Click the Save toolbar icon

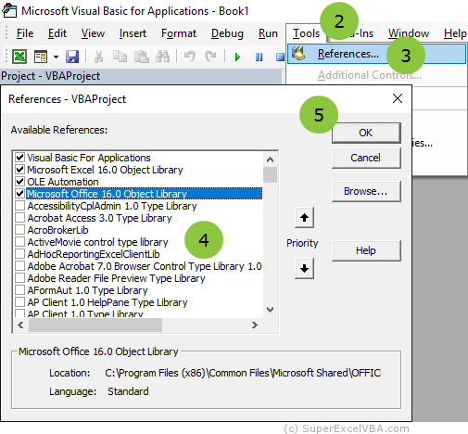point(72,57)
